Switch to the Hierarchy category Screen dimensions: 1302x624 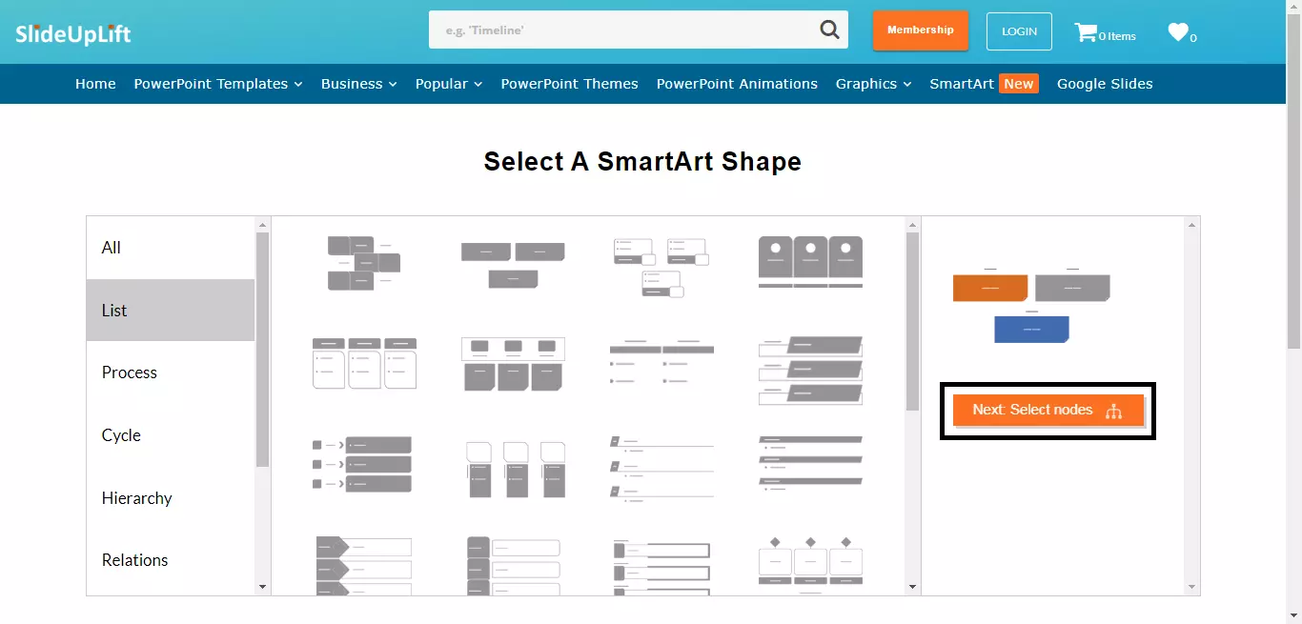137,497
